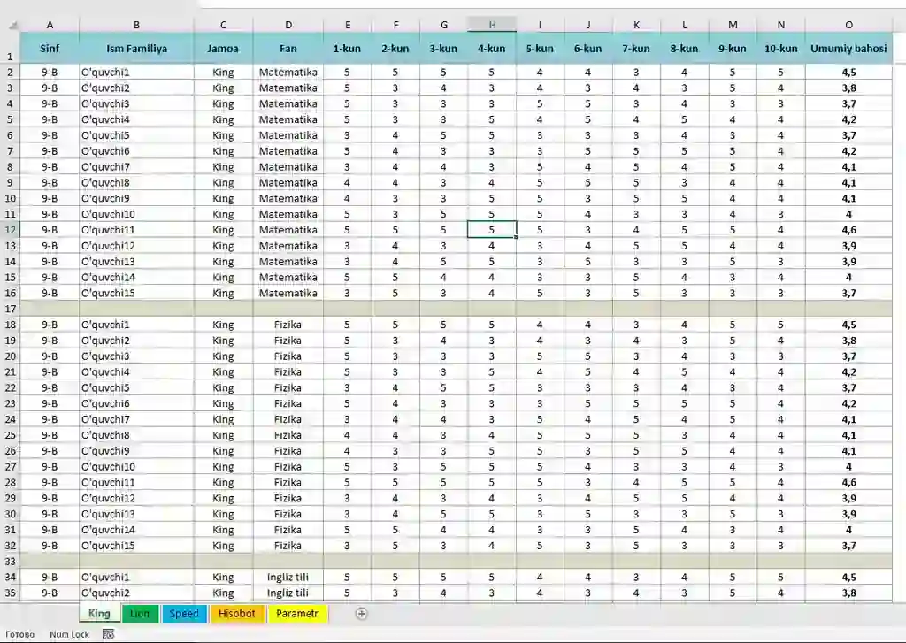Open the Speed sheet tab
This screenshot has width=906, height=643.
coord(184,613)
